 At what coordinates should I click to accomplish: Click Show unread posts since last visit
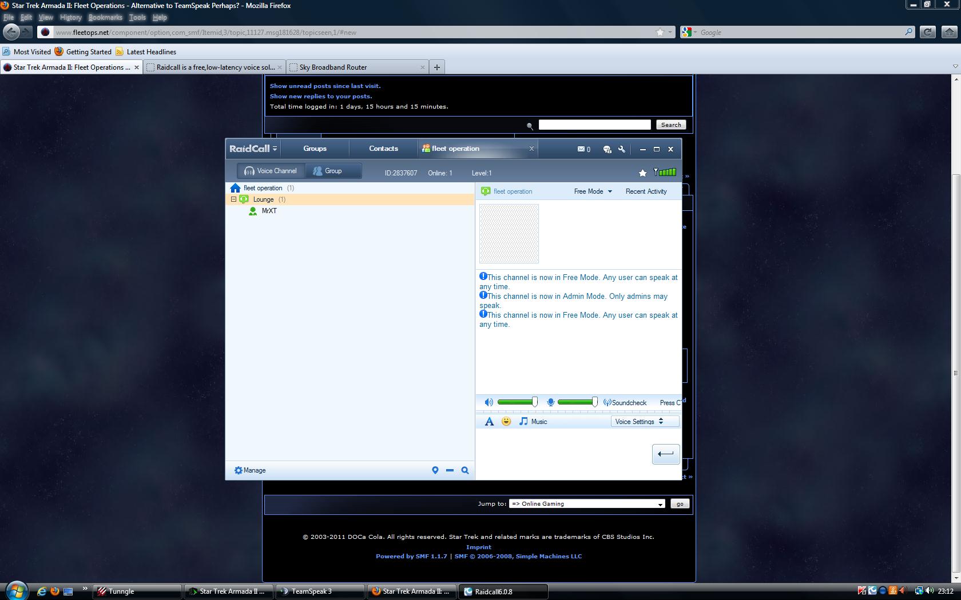tap(325, 86)
